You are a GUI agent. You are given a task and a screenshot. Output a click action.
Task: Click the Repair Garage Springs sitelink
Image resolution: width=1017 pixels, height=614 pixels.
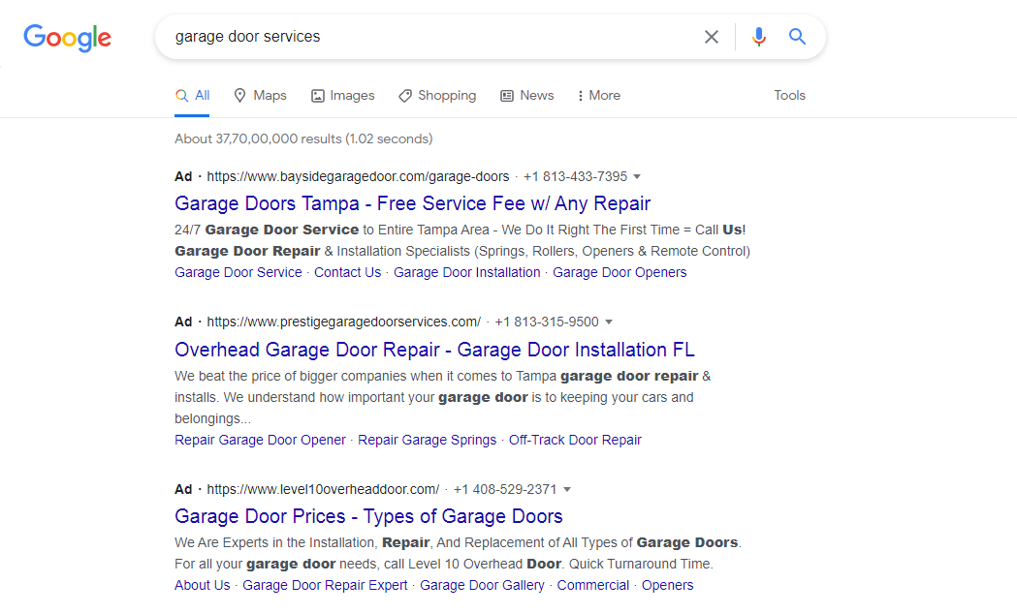click(427, 441)
